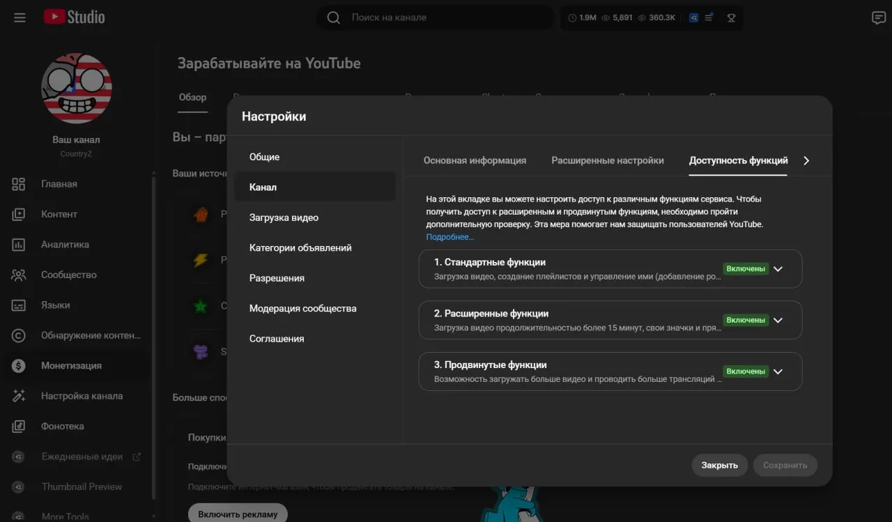This screenshot has width=892, height=522.
Task: Click the More Tools vidIQ icon
Action: pos(19,516)
